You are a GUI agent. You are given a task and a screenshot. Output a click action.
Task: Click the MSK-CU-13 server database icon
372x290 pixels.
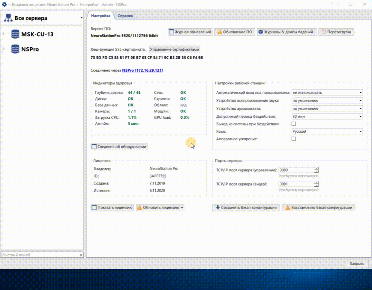[x=15, y=34]
